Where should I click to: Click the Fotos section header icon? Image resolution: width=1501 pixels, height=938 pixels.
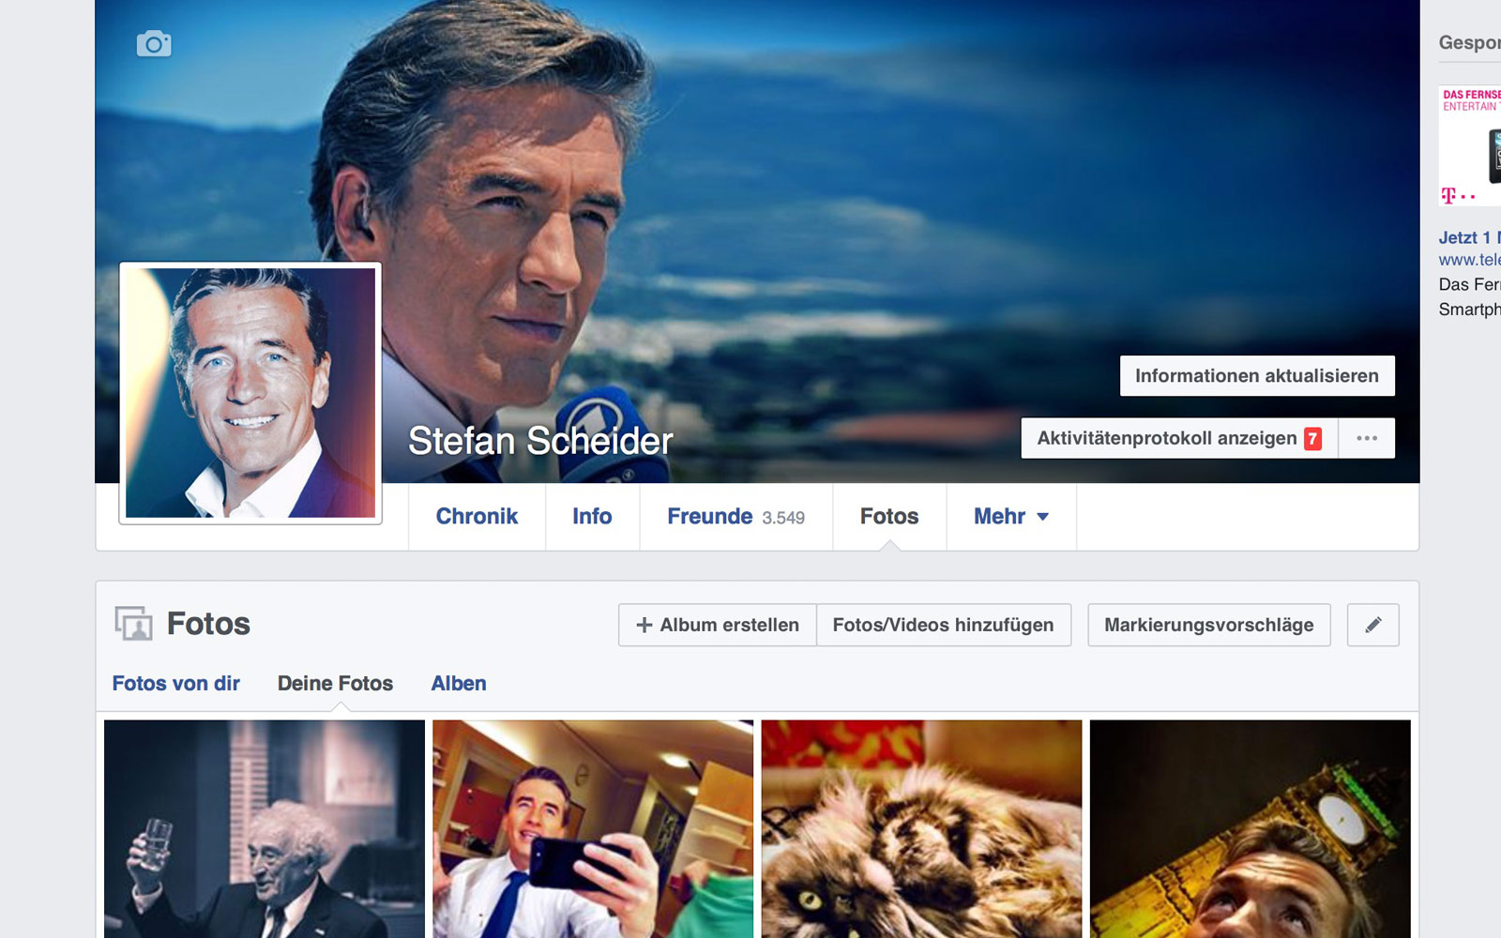point(133,624)
